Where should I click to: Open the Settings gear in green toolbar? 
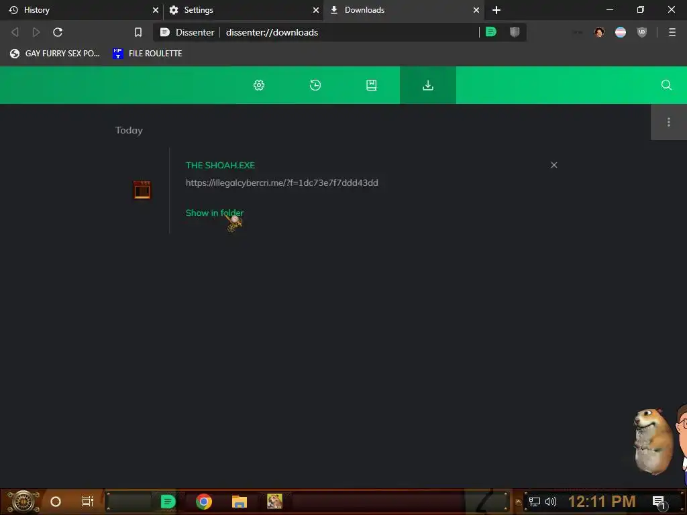pos(259,85)
